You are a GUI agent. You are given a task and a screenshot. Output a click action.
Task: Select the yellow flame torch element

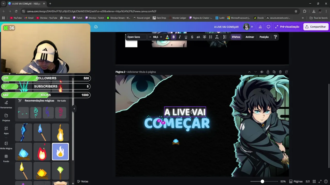(24, 171)
